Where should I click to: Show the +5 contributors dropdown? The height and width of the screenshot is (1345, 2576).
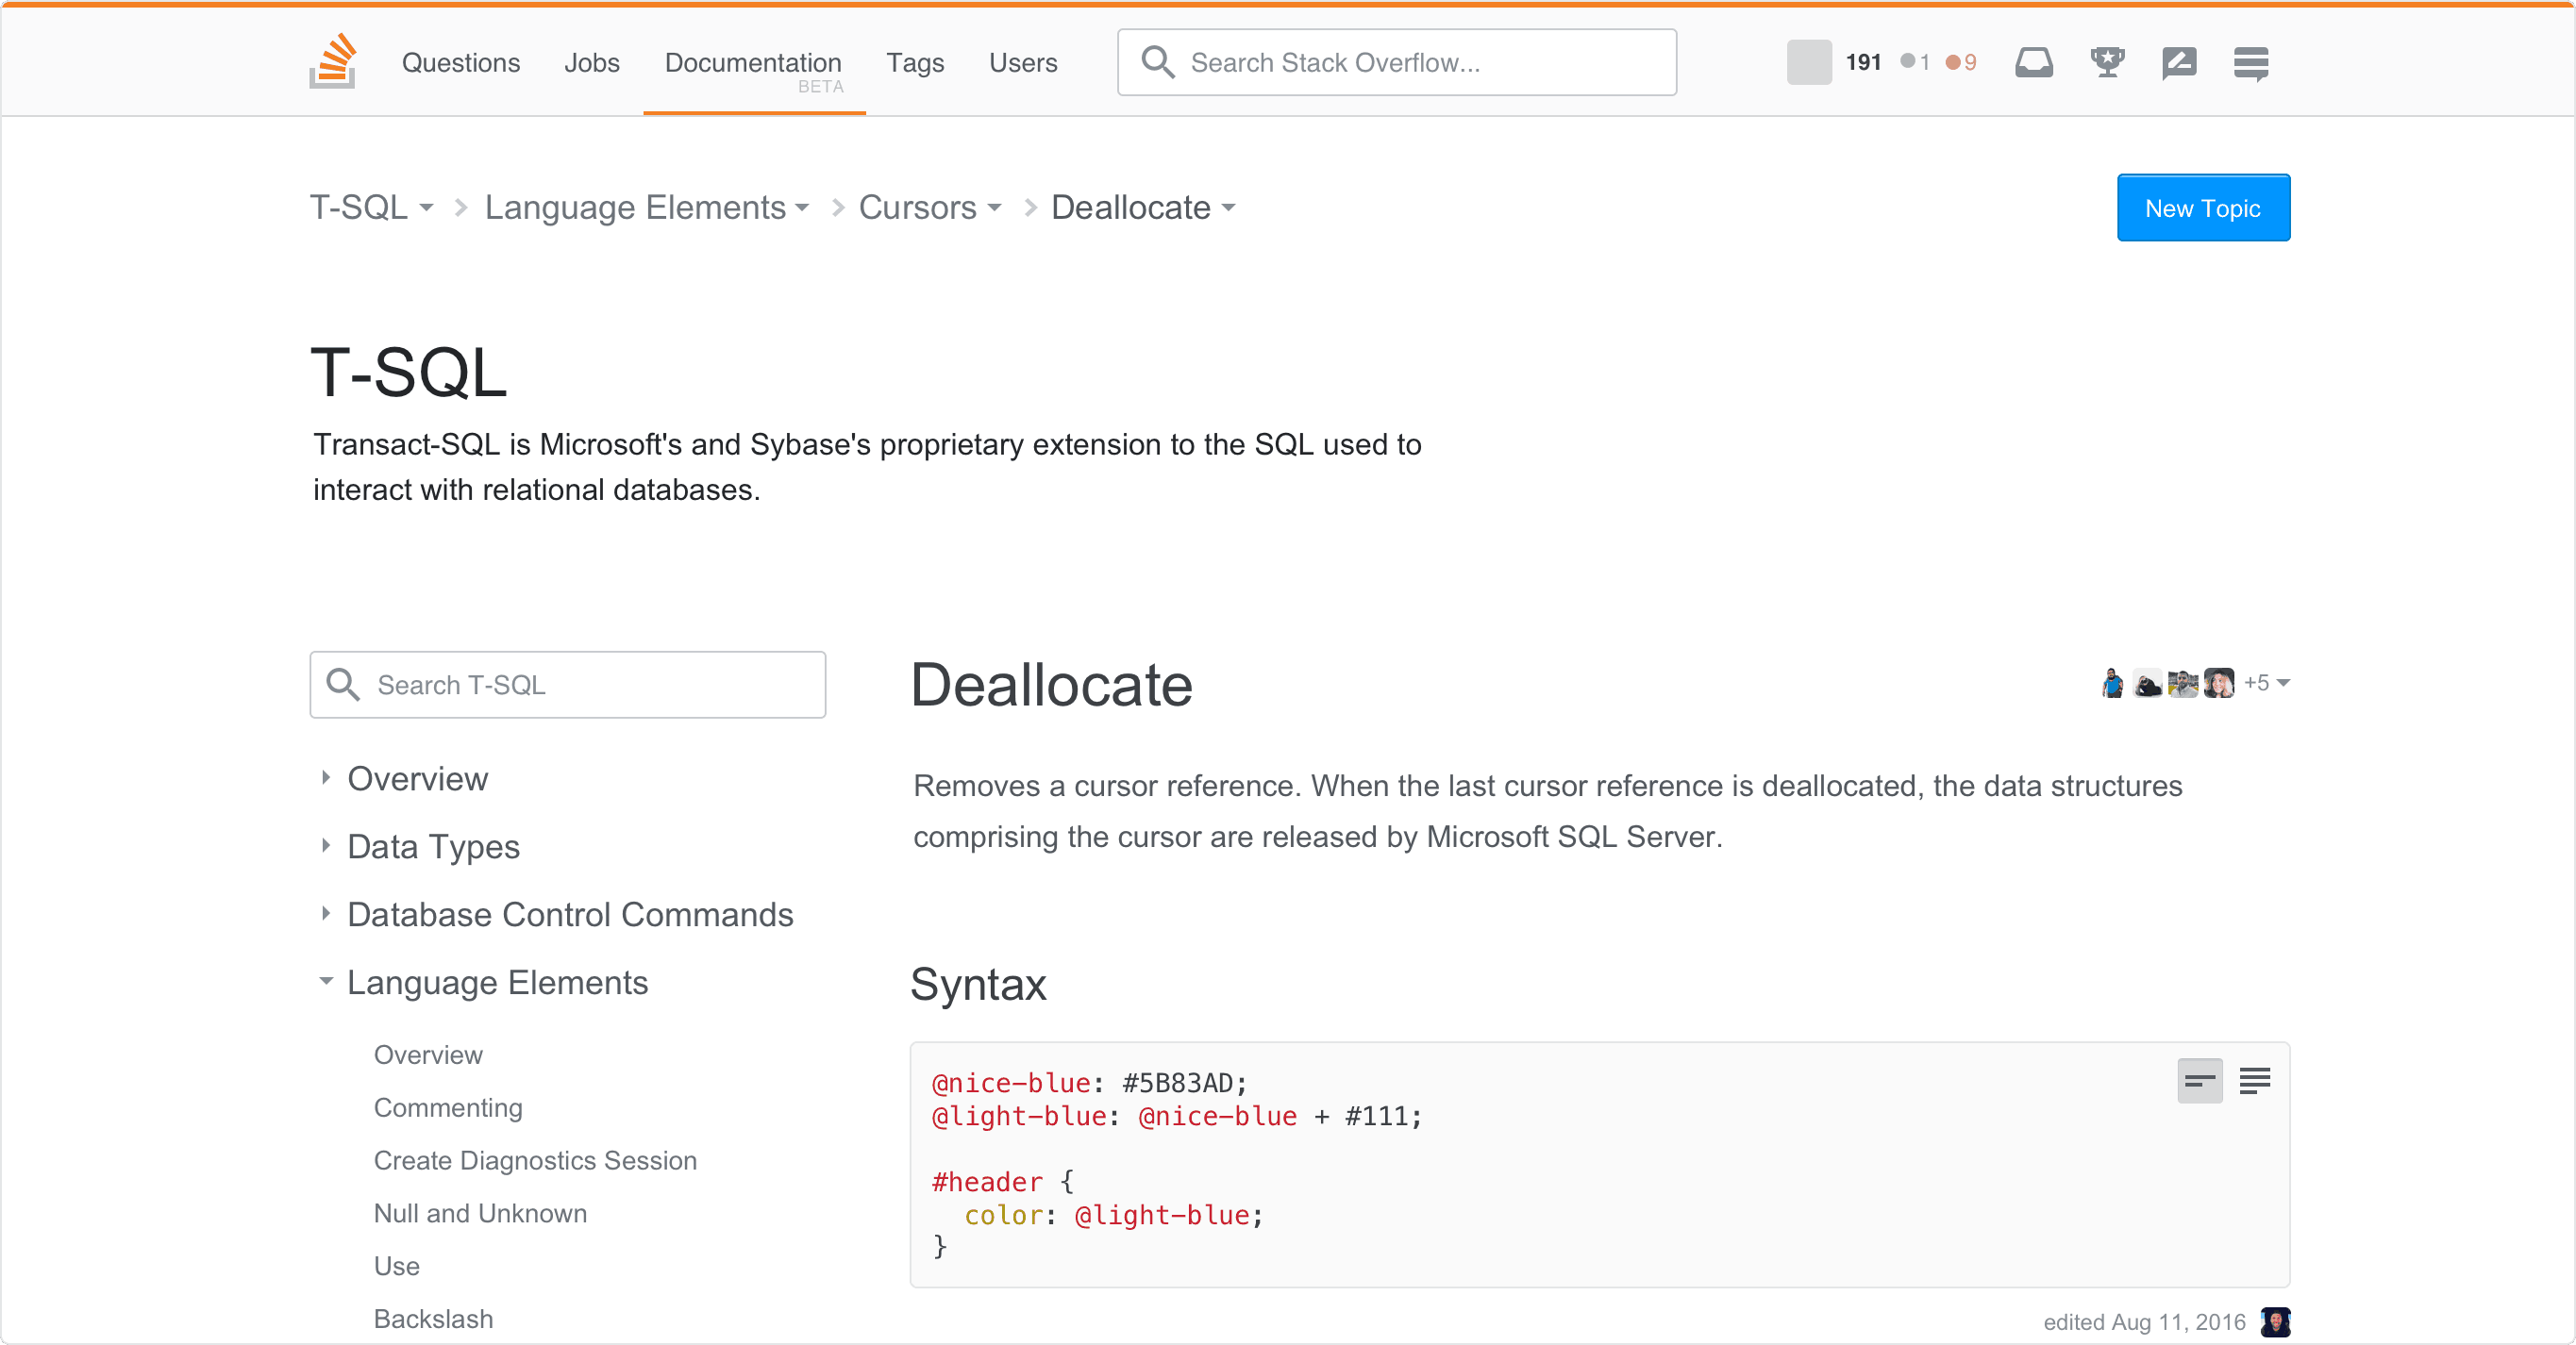tap(2262, 684)
